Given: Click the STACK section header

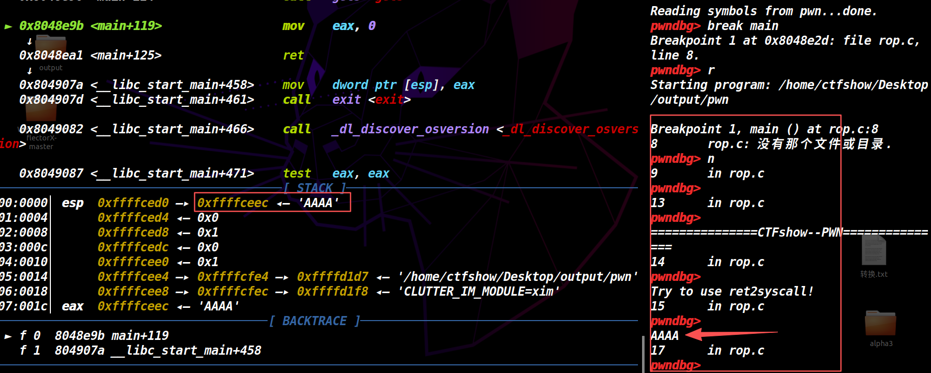Looking at the screenshot, I should pyautogui.click(x=315, y=188).
